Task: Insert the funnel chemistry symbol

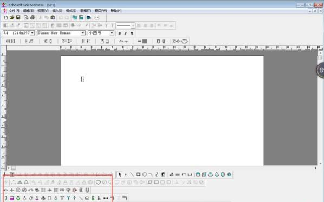Action: [62, 198]
